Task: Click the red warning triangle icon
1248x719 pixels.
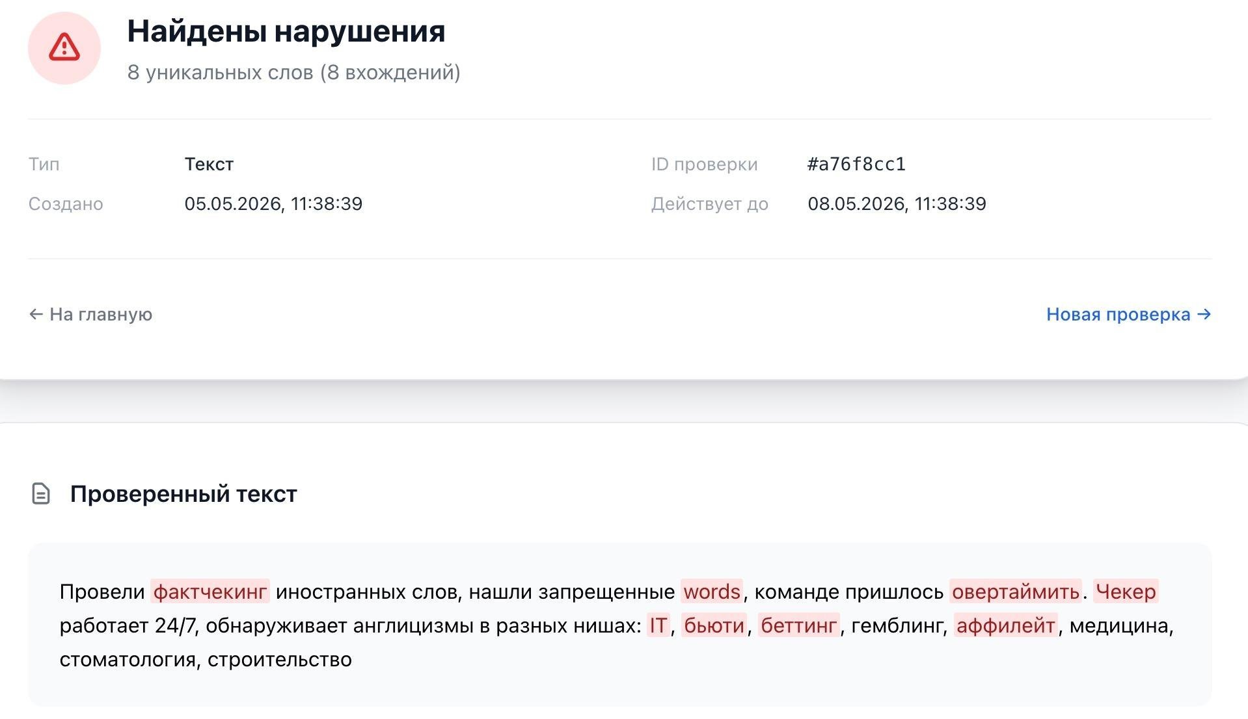Action: [x=64, y=47]
